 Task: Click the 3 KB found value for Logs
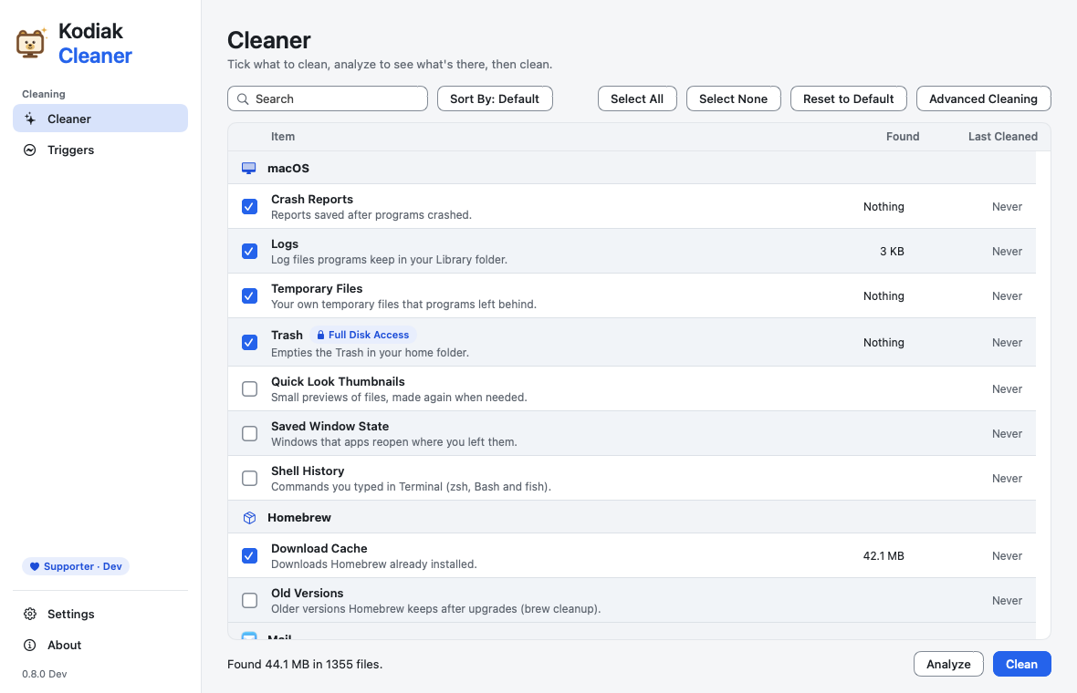point(892,251)
